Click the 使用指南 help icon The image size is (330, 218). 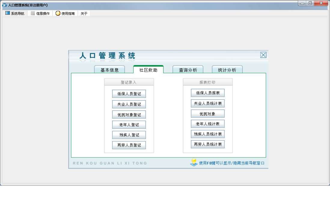(x=58, y=13)
